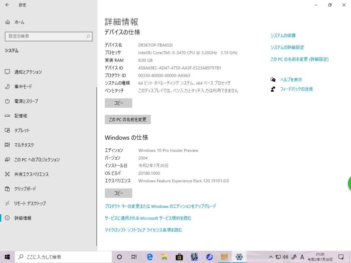Expand hidden system tray icons chevron
The image size is (351, 263).
[271, 257]
